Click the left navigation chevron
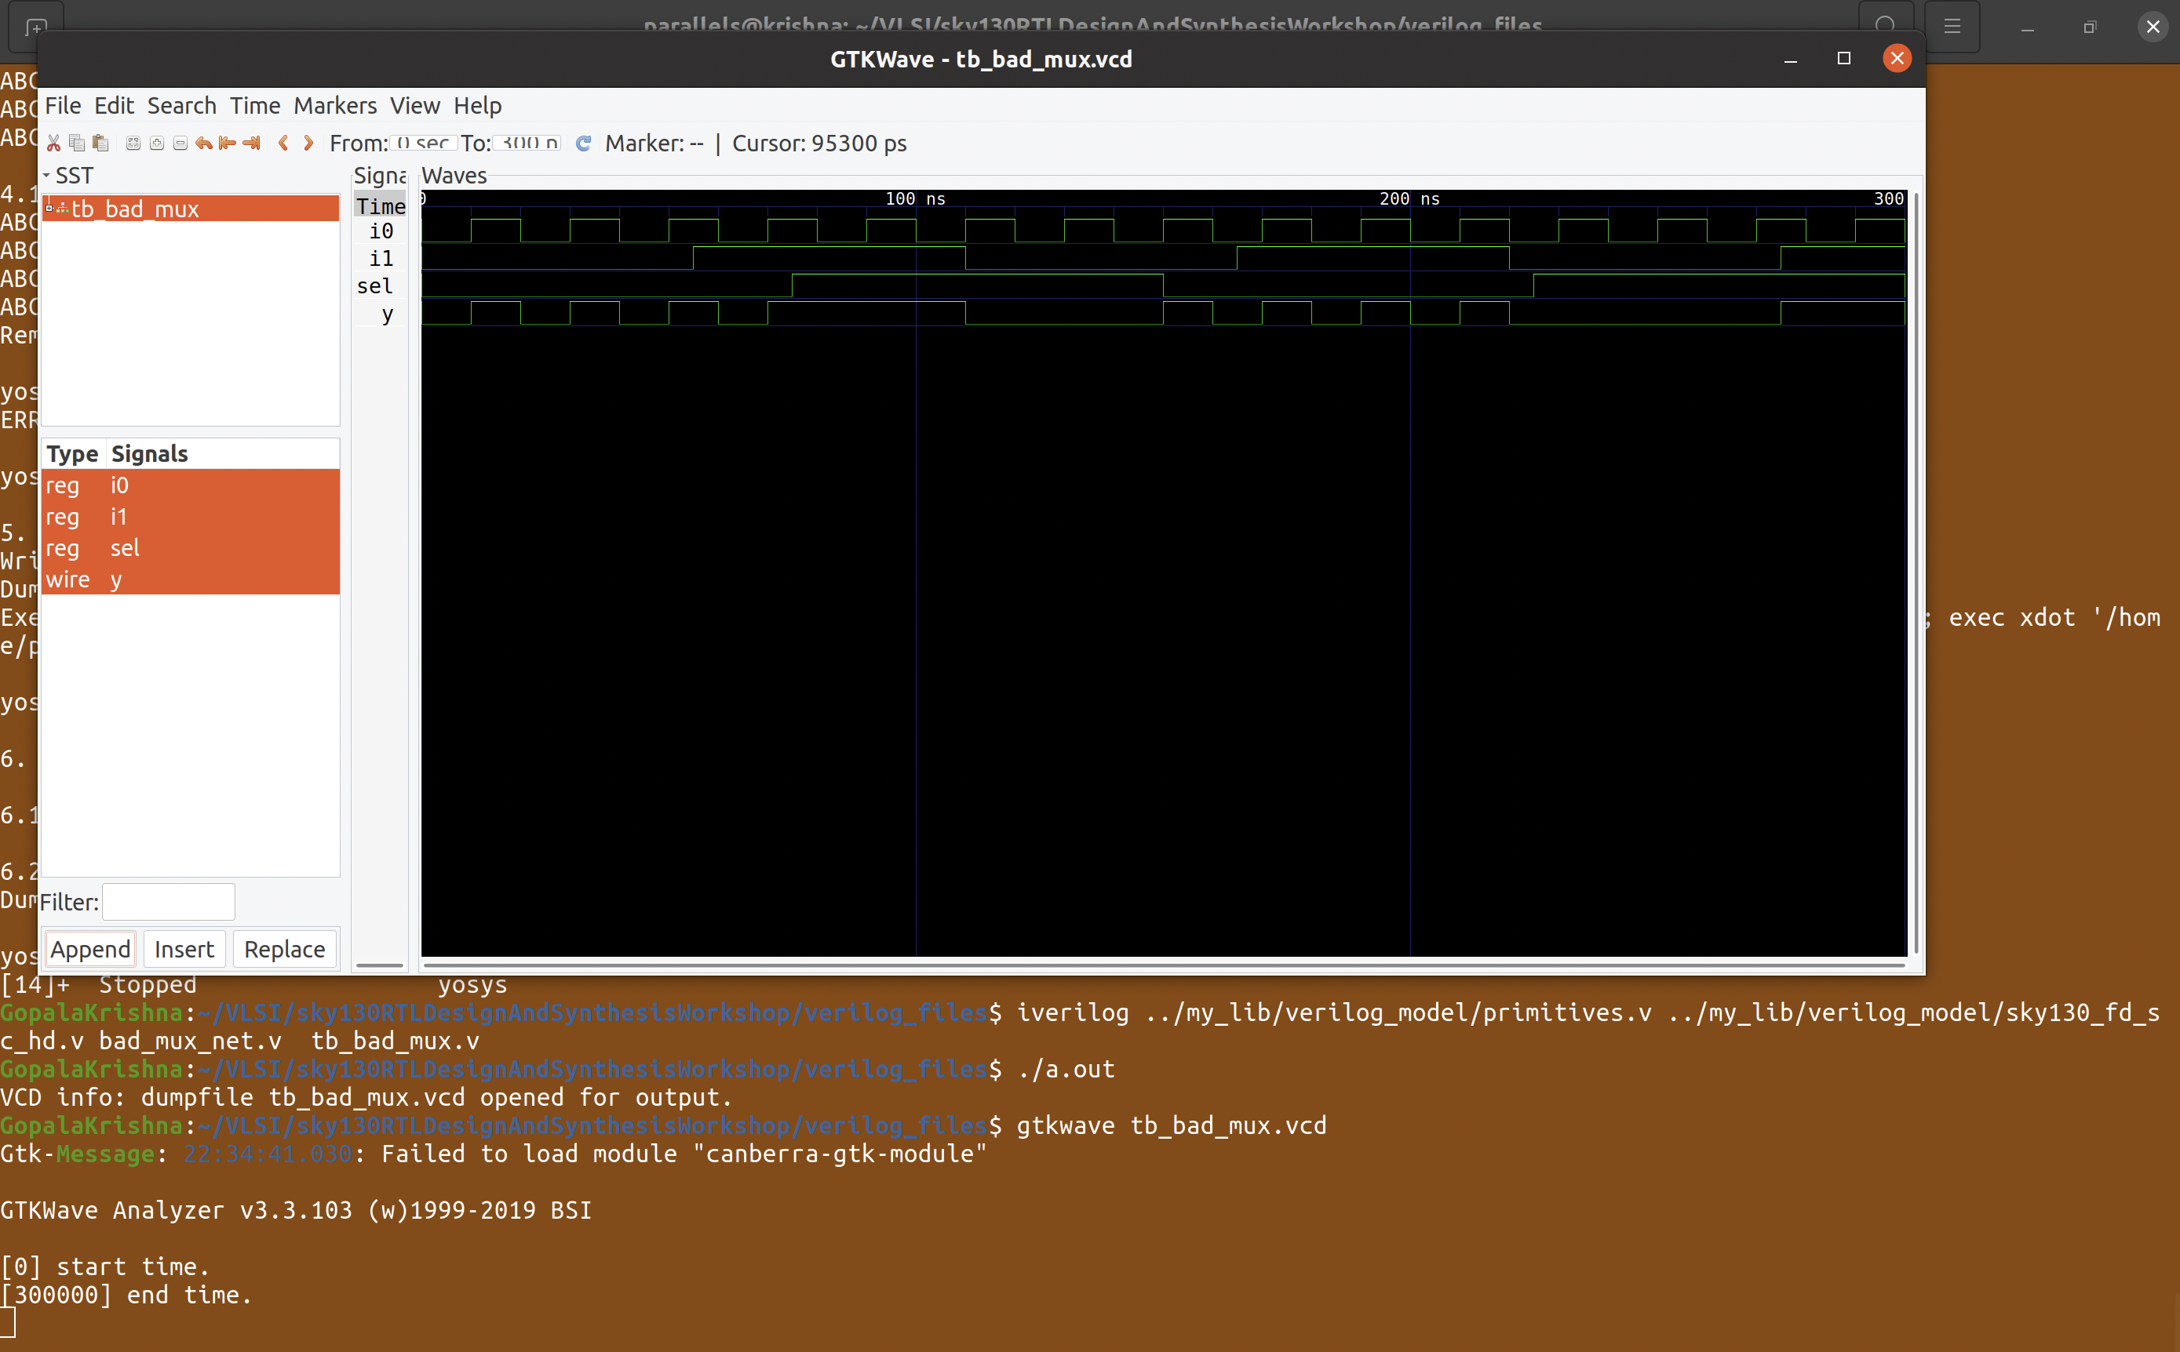This screenshot has height=1352, width=2180. (284, 143)
